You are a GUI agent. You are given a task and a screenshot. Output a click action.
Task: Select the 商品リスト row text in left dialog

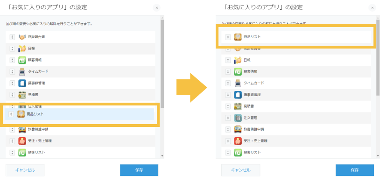click(x=35, y=114)
